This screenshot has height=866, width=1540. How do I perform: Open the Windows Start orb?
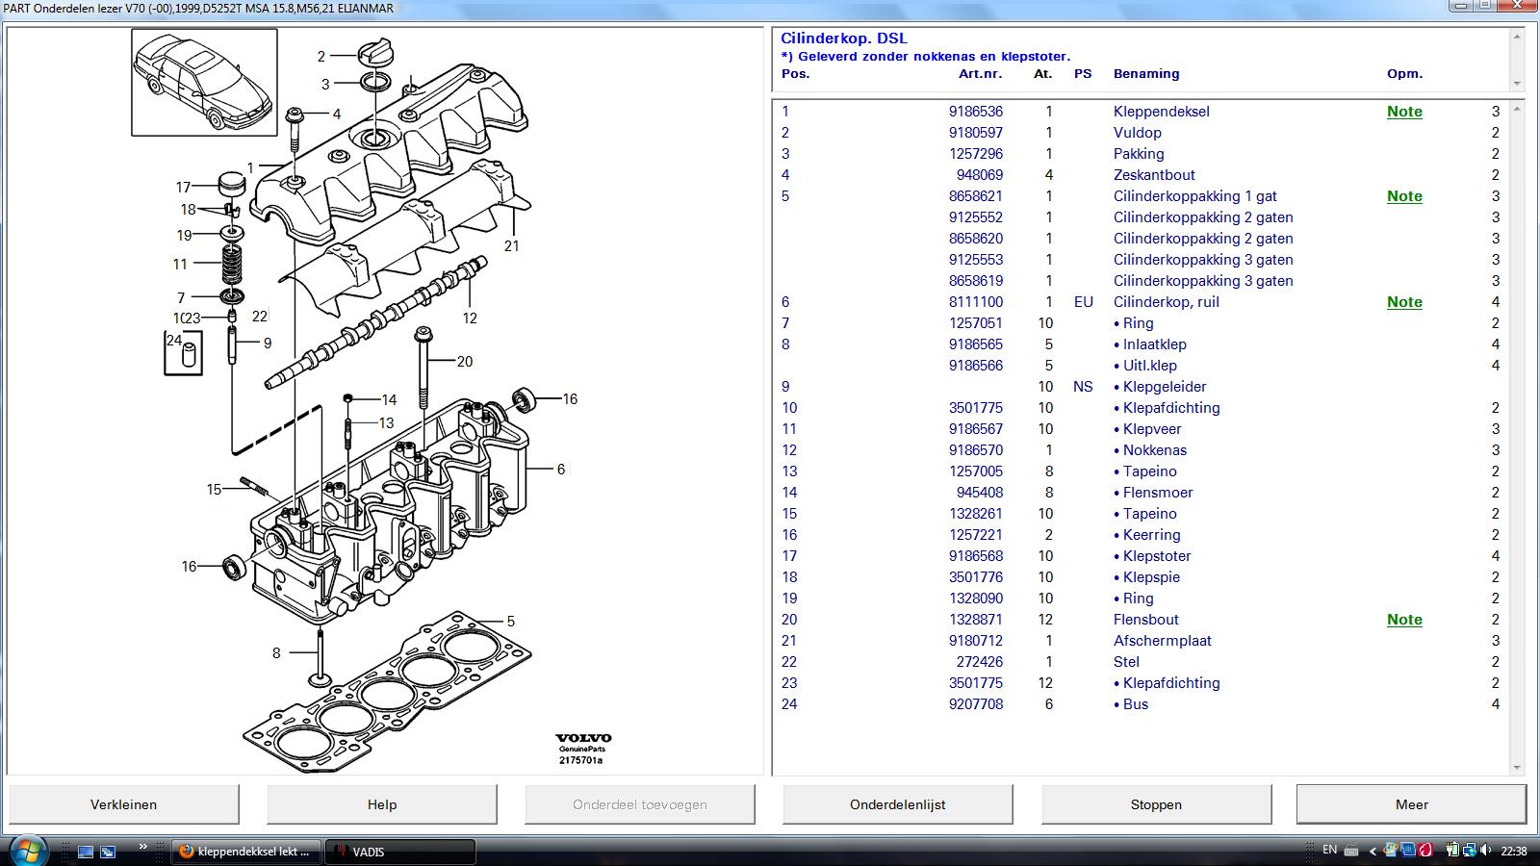click(27, 851)
